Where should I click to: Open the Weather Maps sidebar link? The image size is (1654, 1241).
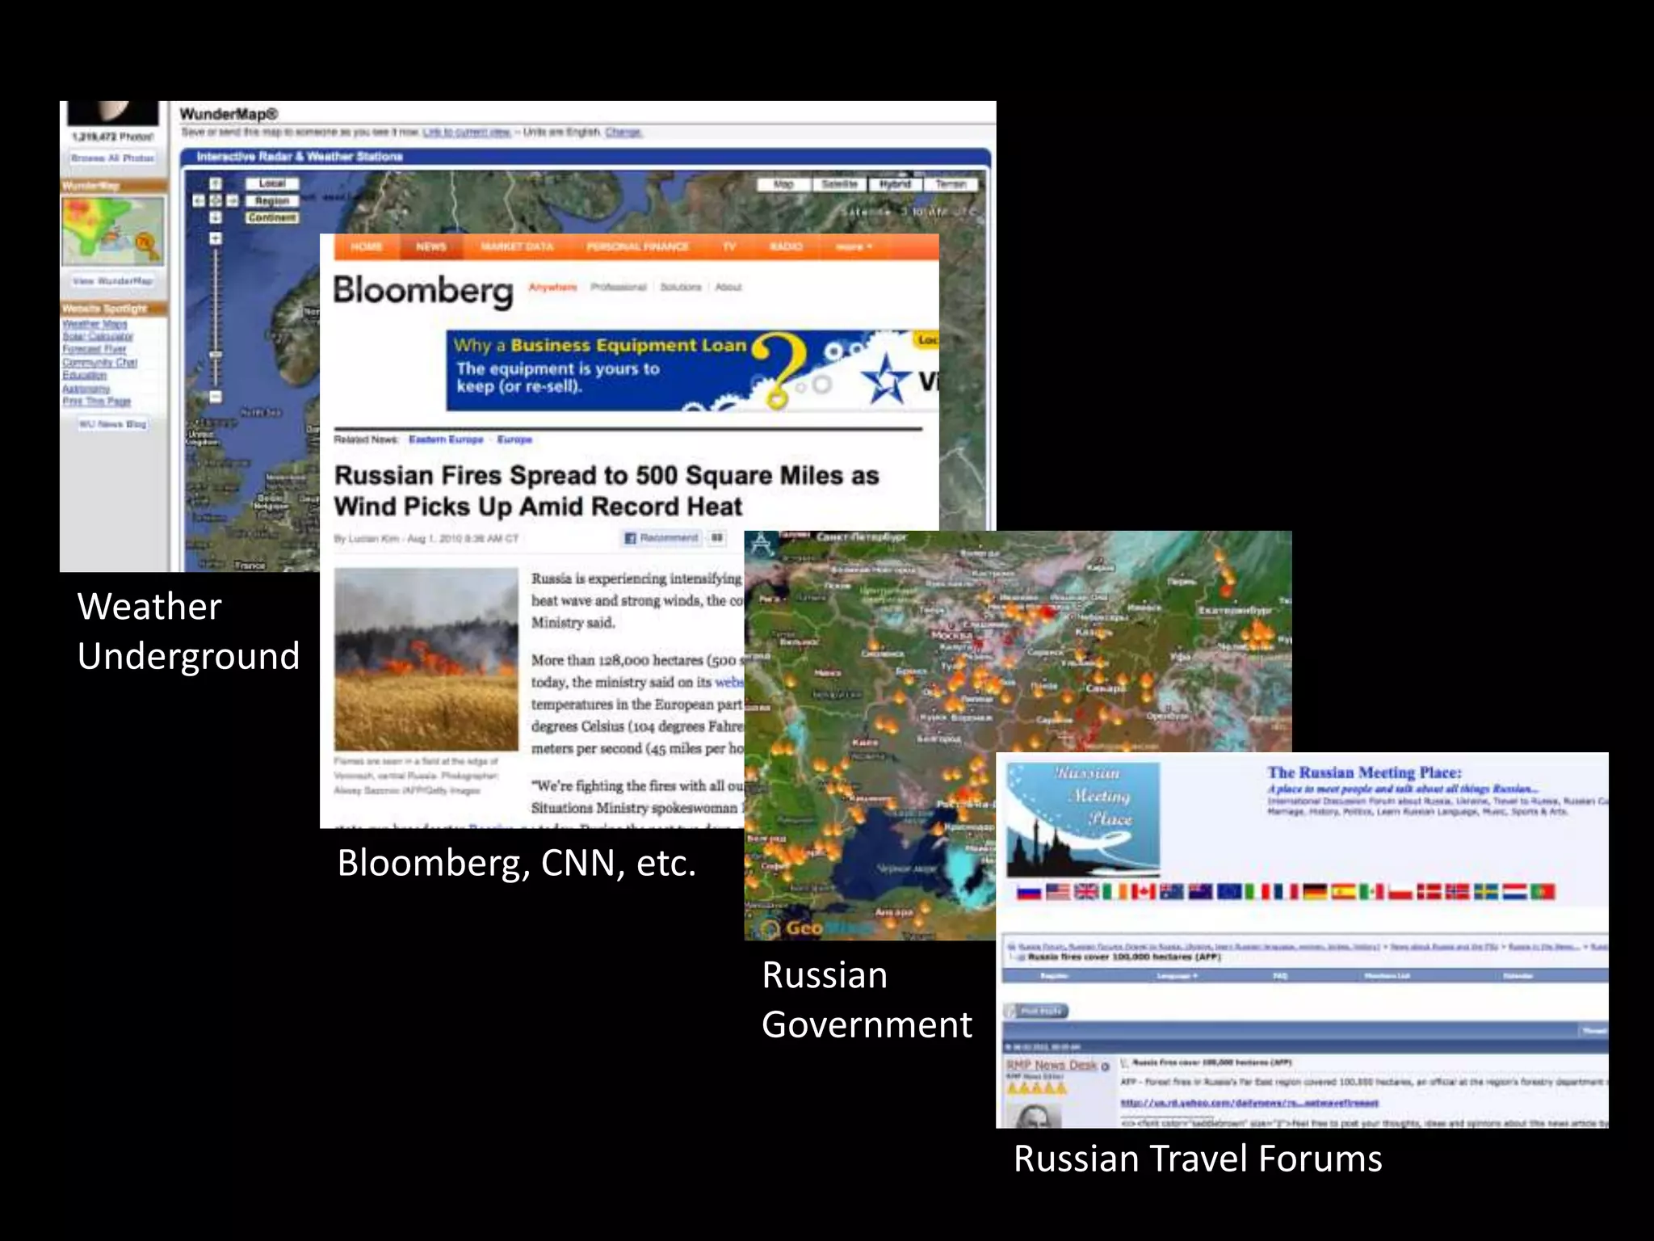94,324
